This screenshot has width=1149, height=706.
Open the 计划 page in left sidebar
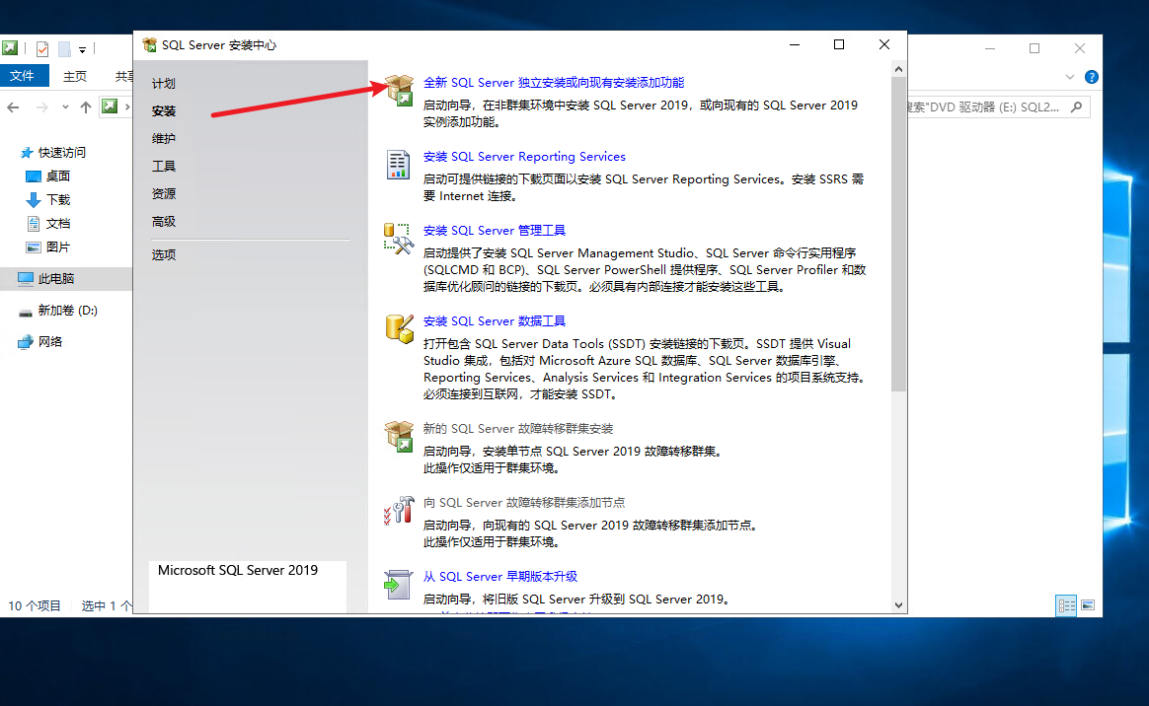click(x=164, y=84)
